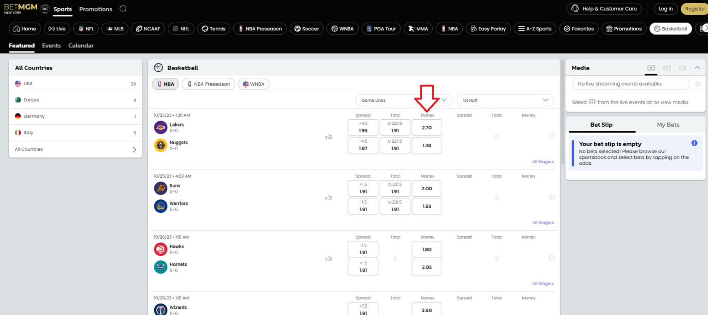708x315 pixels.
Task: Select WNBA in sports bar
Action: click(x=342, y=29)
